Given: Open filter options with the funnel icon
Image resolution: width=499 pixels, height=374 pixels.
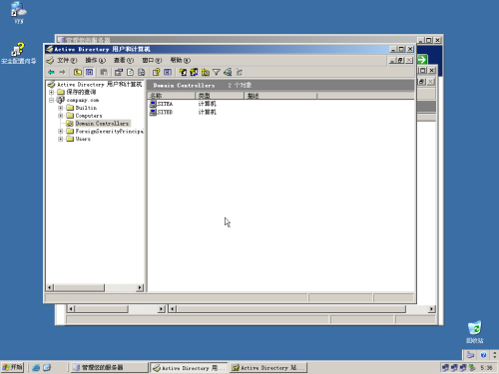Looking at the screenshot, I should (217, 72).
